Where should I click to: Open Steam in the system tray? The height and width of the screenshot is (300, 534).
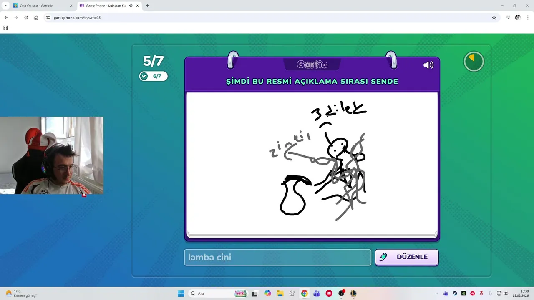[x=455, y=293]
